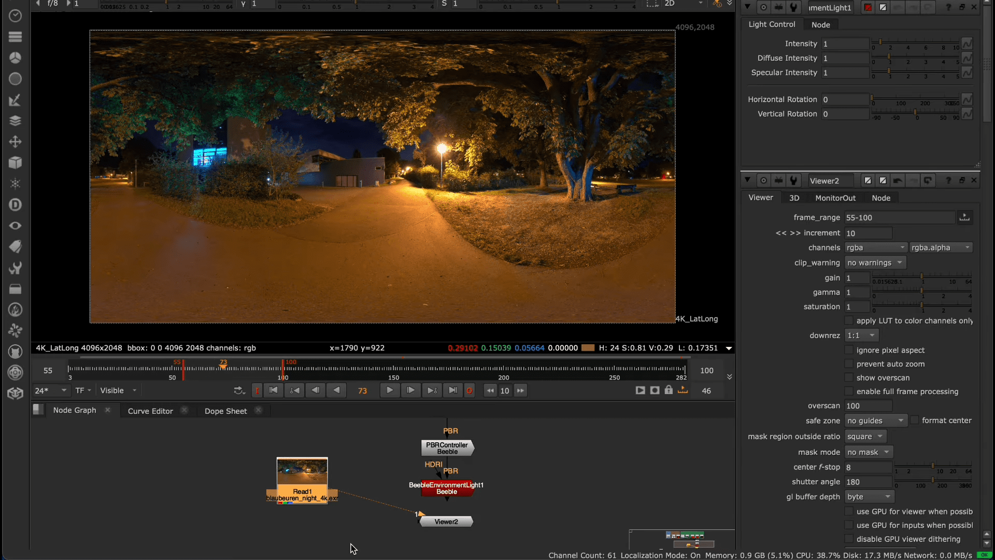The image size is (995, 560).
Task: Open the FurnaceCore menu (flame icon)
Action: (x=15, y=310)
